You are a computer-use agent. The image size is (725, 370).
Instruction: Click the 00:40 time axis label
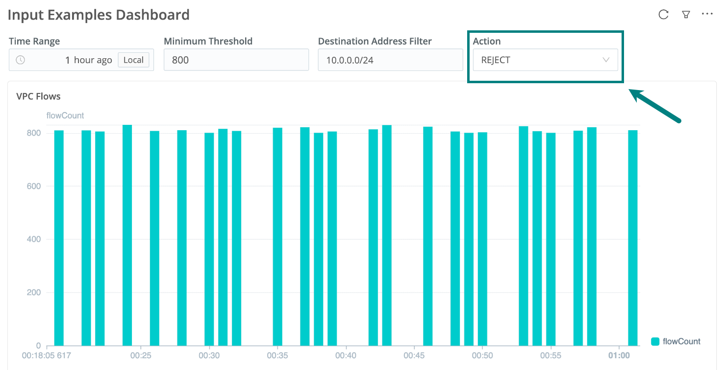346,355
